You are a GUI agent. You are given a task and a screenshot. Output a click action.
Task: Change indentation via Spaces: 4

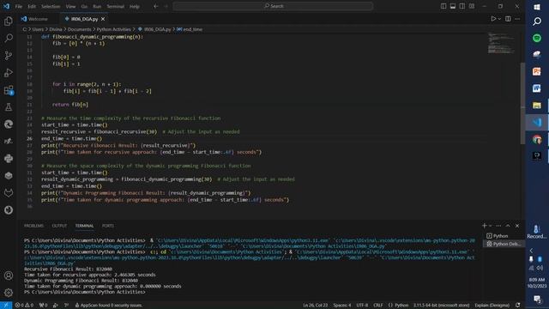click(342, 306)
